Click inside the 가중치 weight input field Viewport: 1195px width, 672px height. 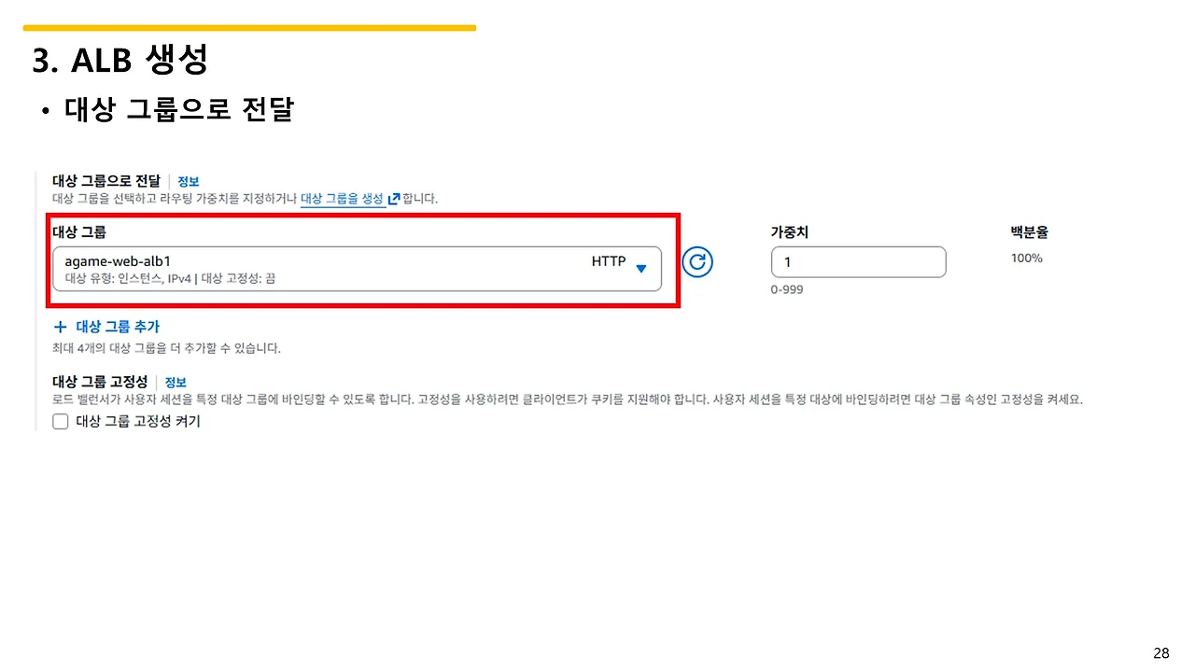(858, 262)
